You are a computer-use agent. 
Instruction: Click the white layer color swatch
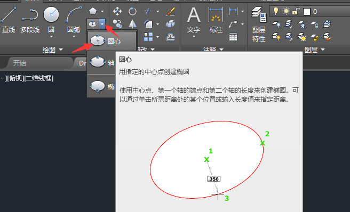pos(307,11)
